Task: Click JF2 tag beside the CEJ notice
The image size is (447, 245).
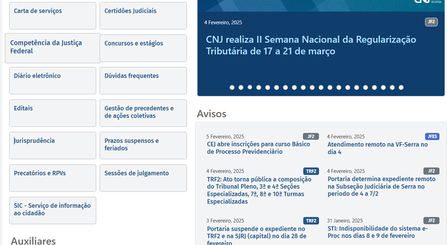Action: (x=311, y=137)
